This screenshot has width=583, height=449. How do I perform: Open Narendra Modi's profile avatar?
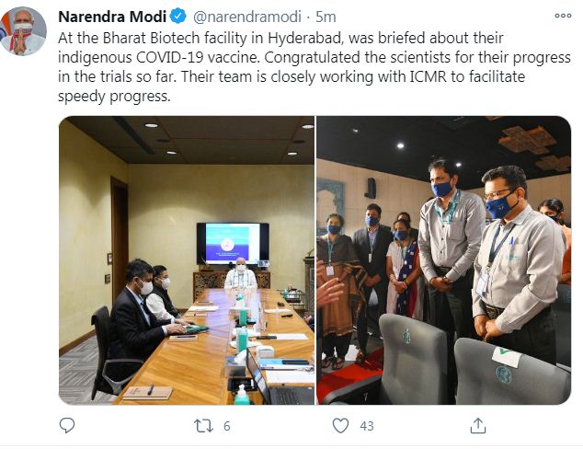pyautogui.click(x=23, y=31)
